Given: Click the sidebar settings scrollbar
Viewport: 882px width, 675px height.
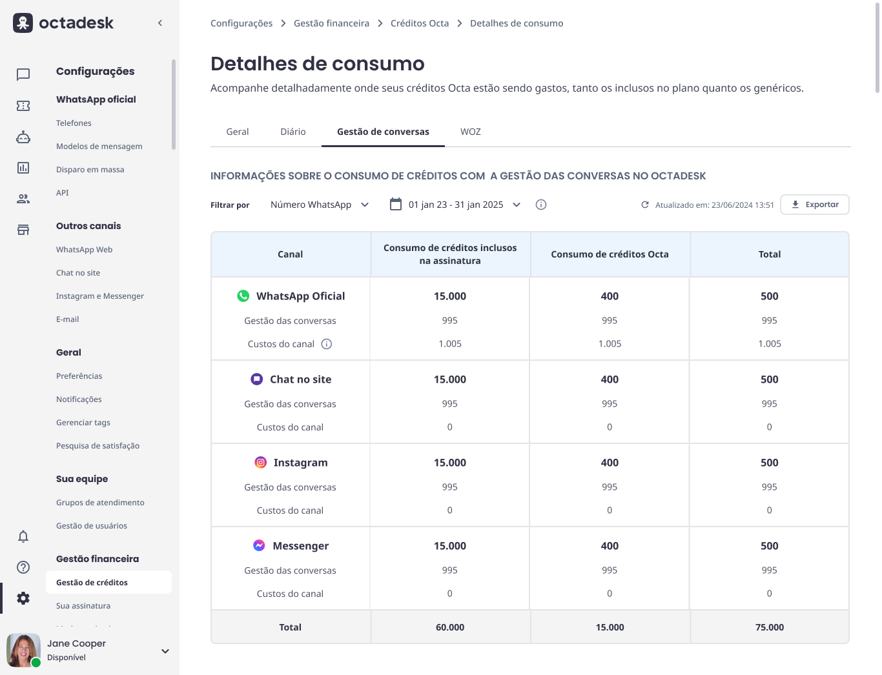Looking at the screenshot, I should pos(174,105).
